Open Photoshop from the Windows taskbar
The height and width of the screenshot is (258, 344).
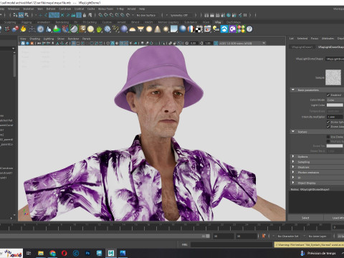[87, 253]
